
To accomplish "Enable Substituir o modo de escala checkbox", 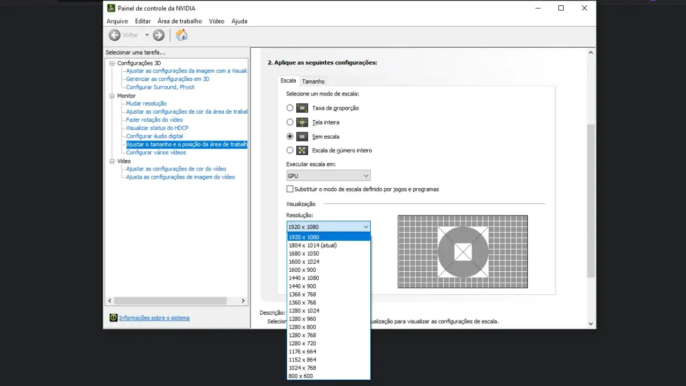I will [x=290, y=189].
